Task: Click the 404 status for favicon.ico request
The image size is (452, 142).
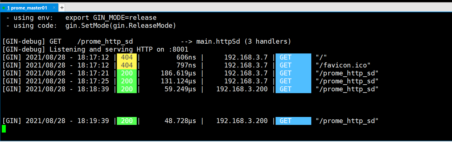Action: pos(127,65)
